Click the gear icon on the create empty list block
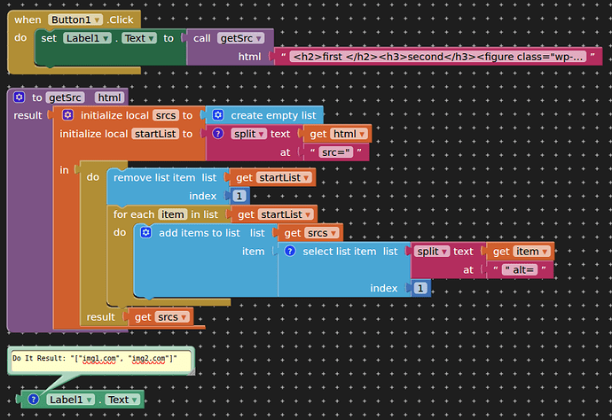The width and height of the screenshot is (612, 420). (x=216, y=115)
